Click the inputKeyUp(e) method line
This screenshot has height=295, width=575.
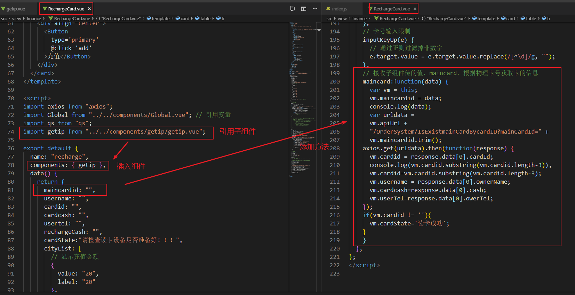388,40
